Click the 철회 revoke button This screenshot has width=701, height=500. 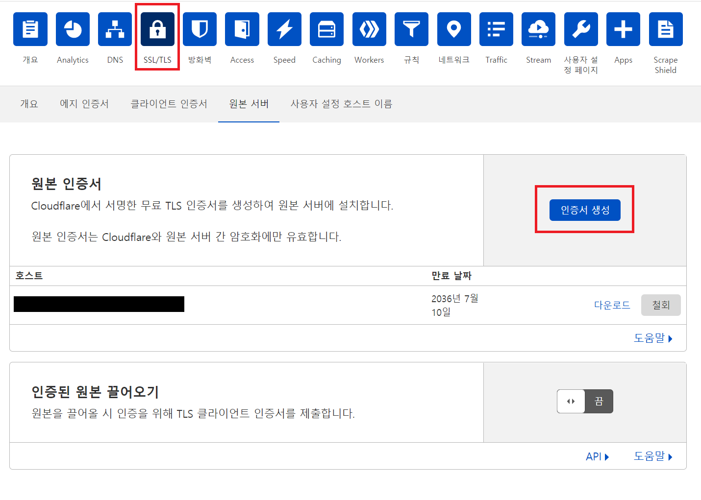click(x=661, y=305)
